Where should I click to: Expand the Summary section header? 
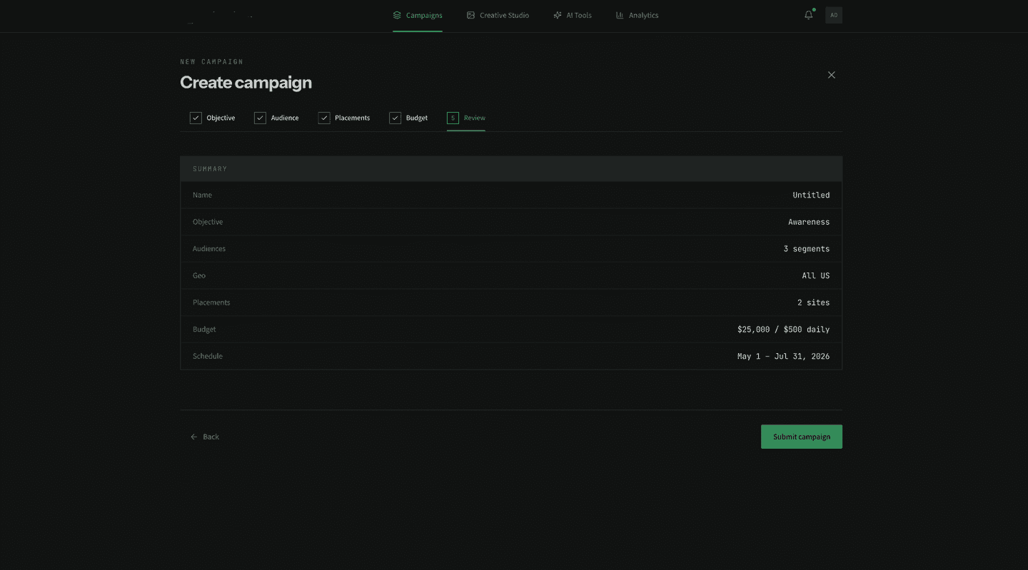click(x=209, y=168)
